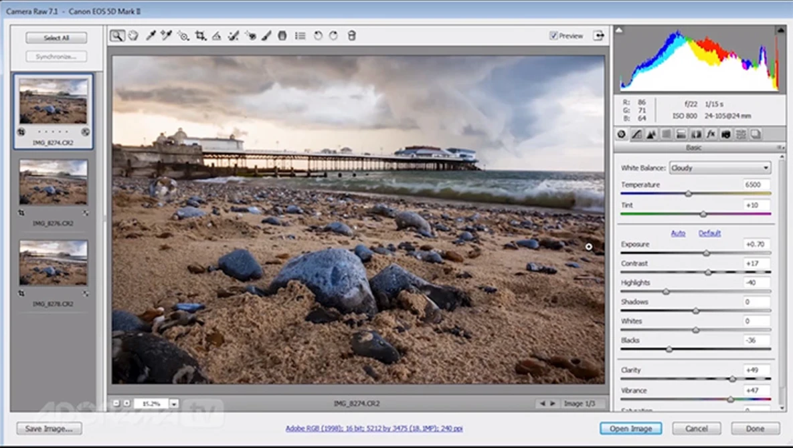793x448 pixels.
Task: Open the Basic panel options menu
Action: click(780, 148)
